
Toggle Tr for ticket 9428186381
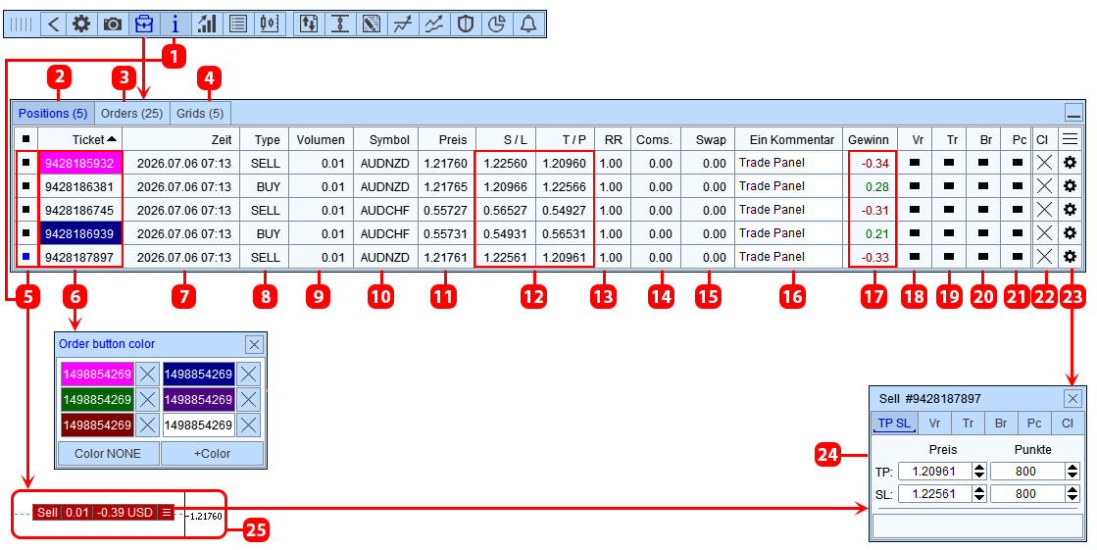click(949, 186)
